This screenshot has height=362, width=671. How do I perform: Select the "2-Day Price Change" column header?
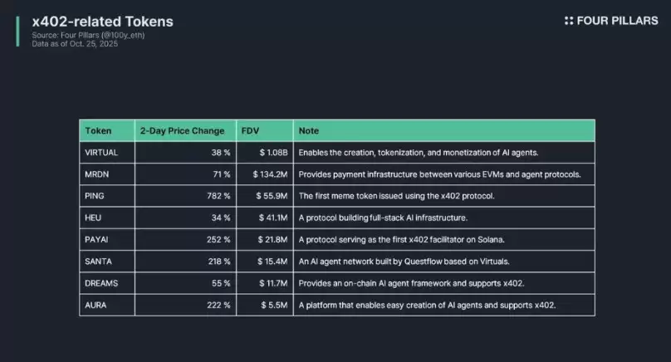click(x=182, y=130)
